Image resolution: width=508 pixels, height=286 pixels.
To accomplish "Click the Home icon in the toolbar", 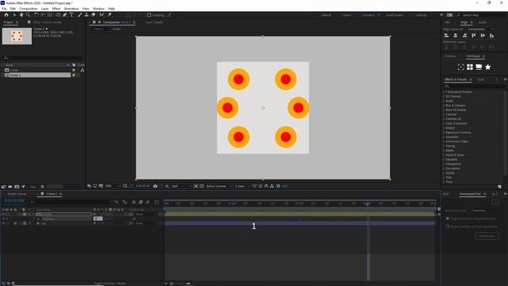I will pyautogui.click(x=6, y=15).
